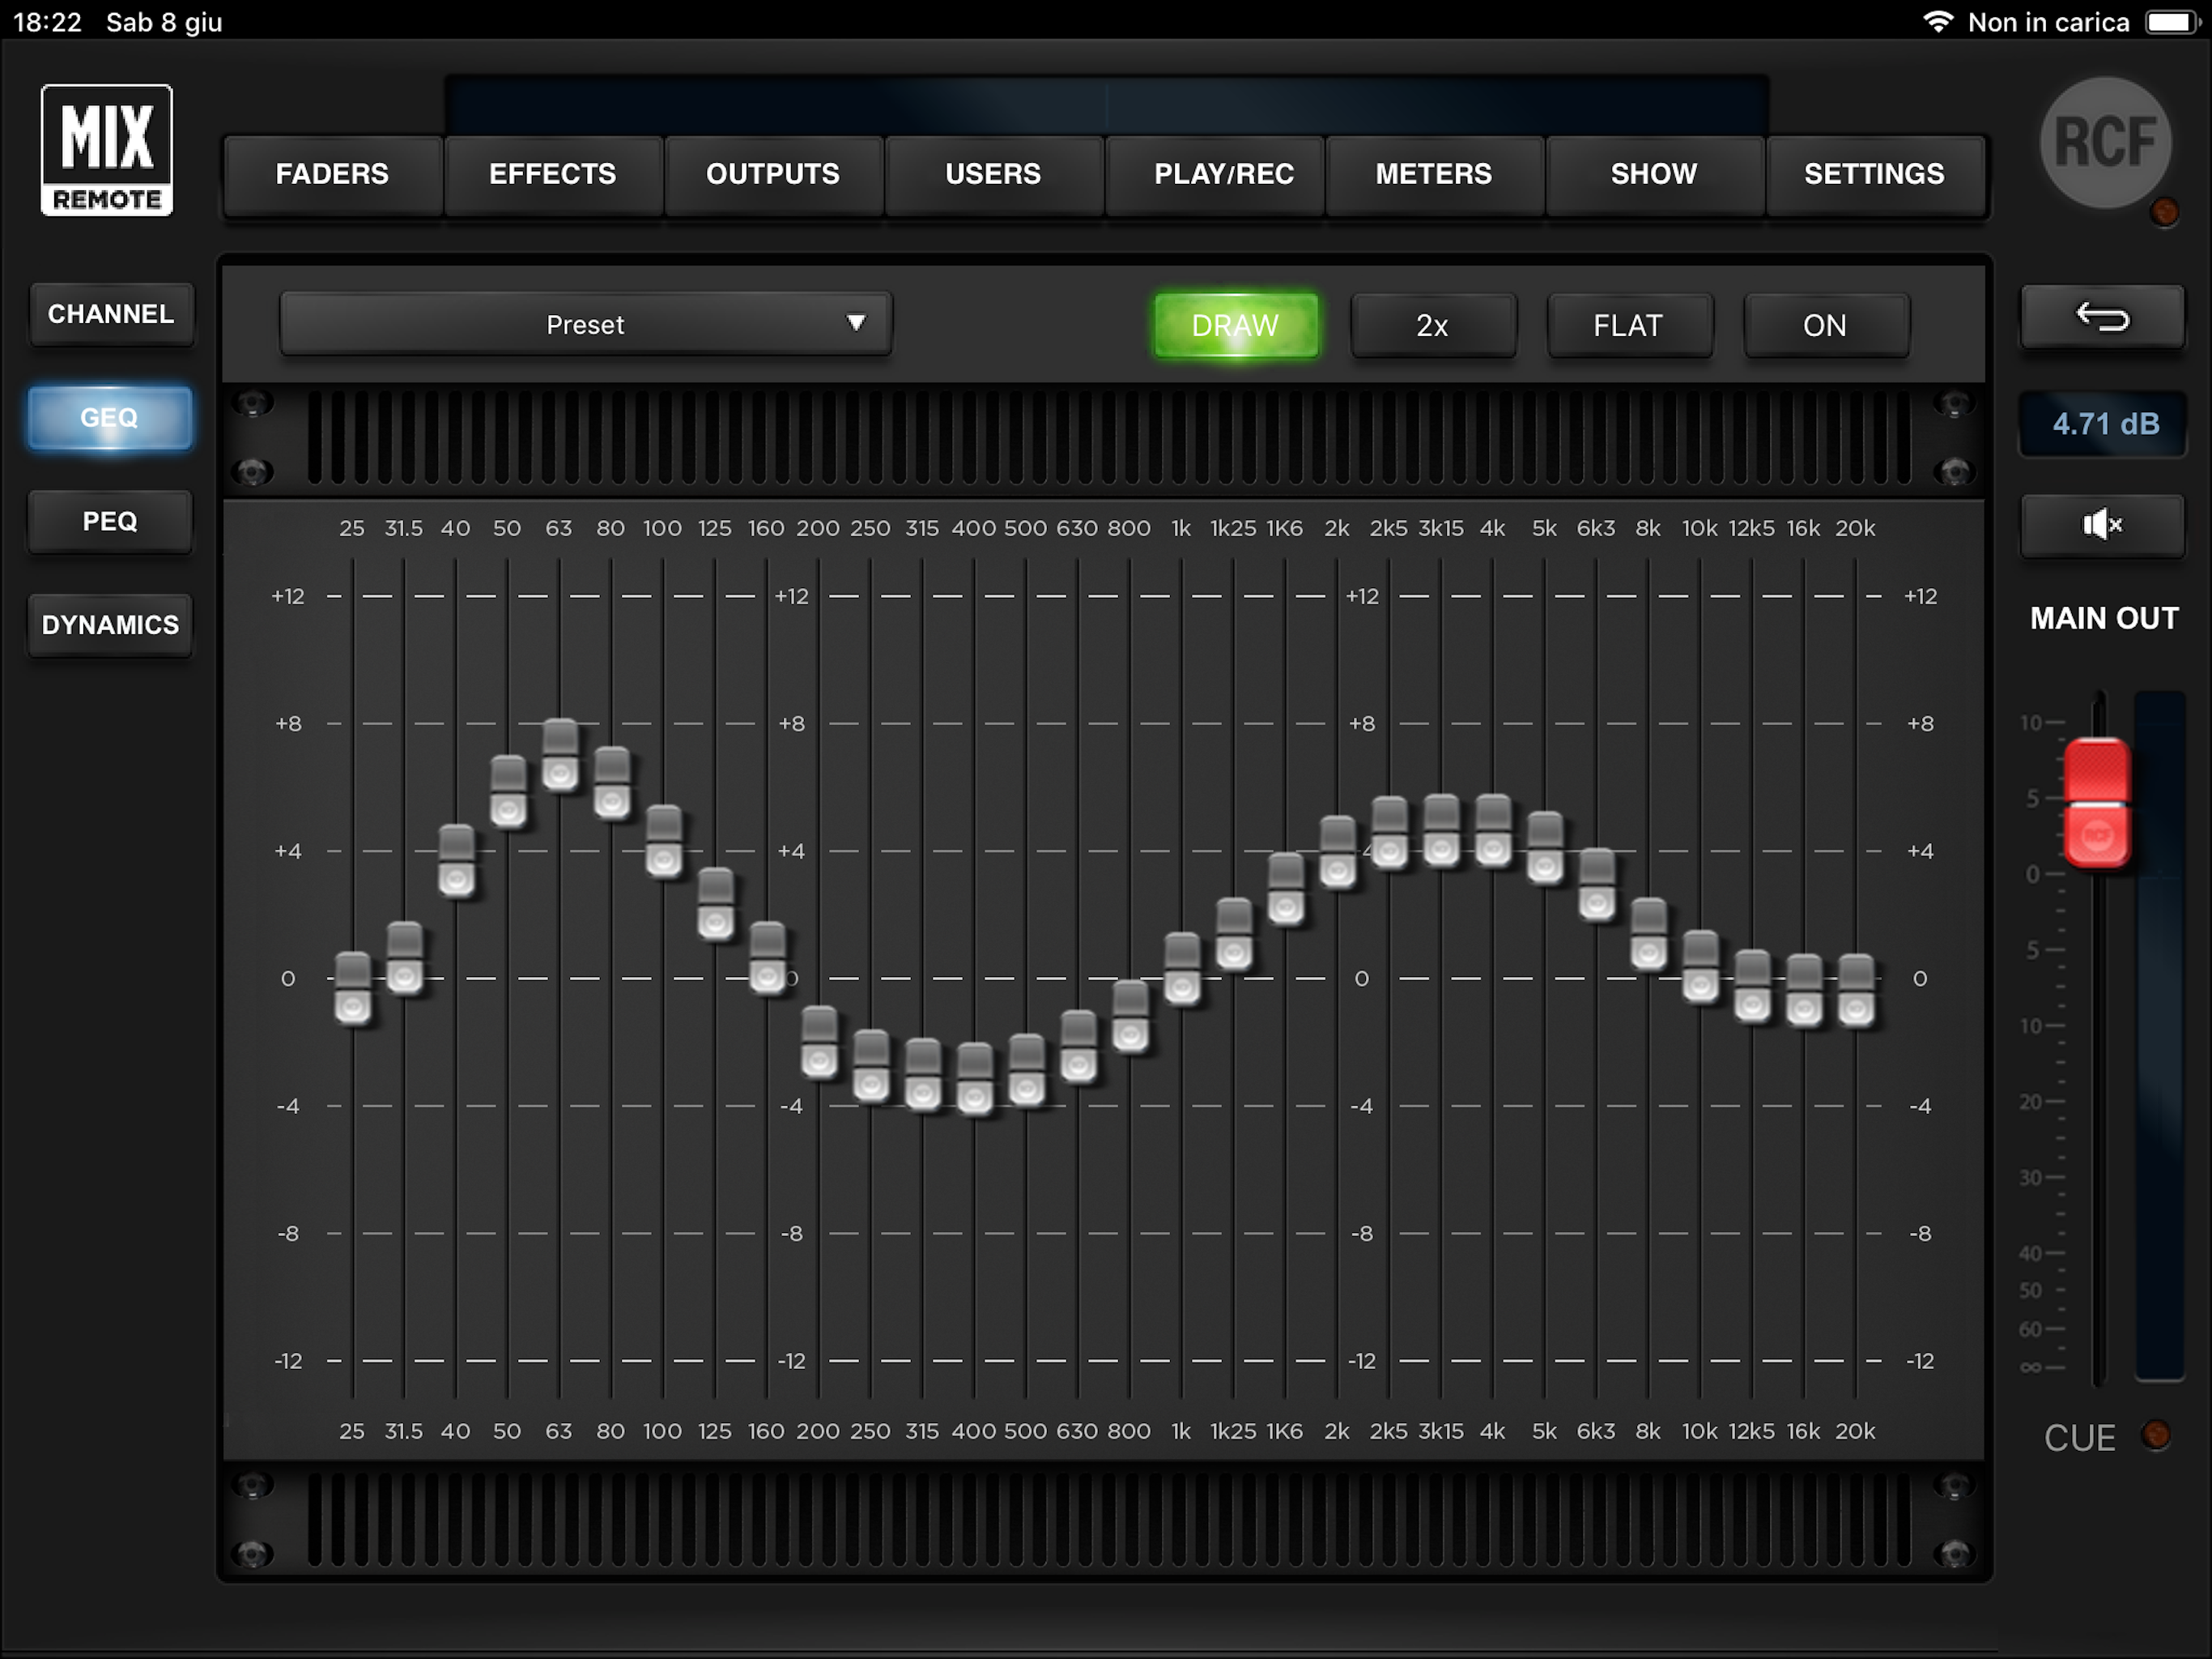The image size is (2212, 1659).
Task: Click the 4.71 dB level display
Action: (2105, 424)
